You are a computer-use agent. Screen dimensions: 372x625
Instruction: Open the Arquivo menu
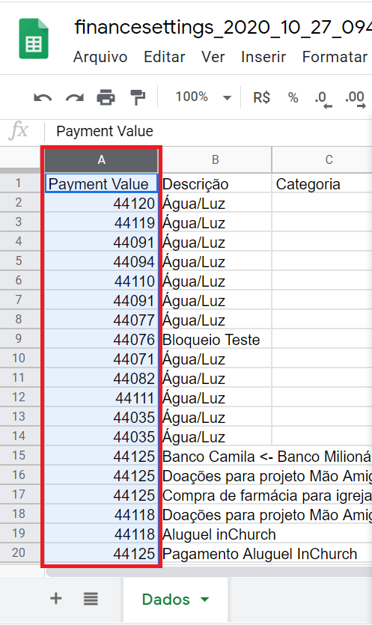(x=100, y=57)
